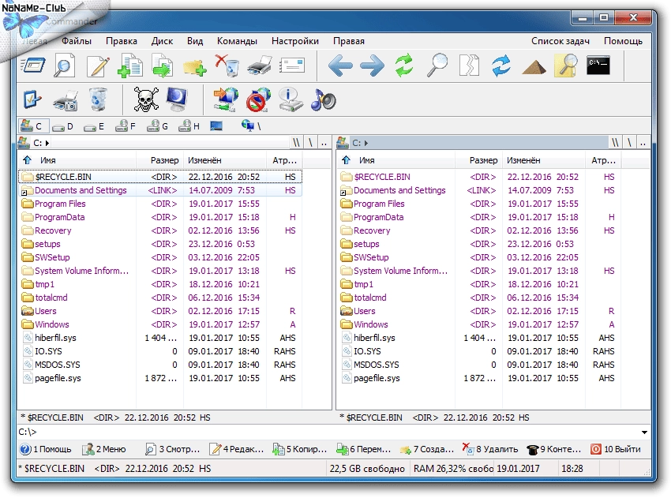671x498 pixels.
Task: Select drive E button
Action: click(94, 126)
